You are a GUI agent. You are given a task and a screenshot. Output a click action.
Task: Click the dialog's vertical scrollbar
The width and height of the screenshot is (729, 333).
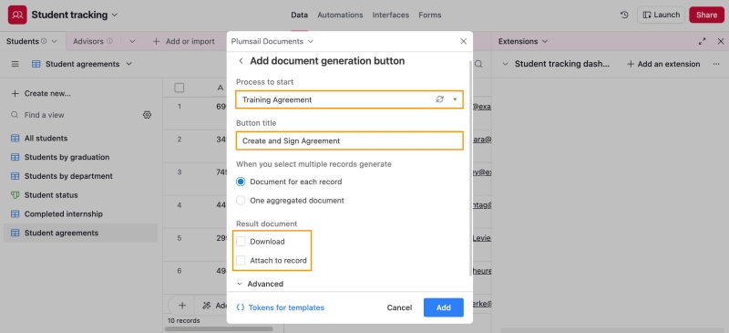coord(471,168)
